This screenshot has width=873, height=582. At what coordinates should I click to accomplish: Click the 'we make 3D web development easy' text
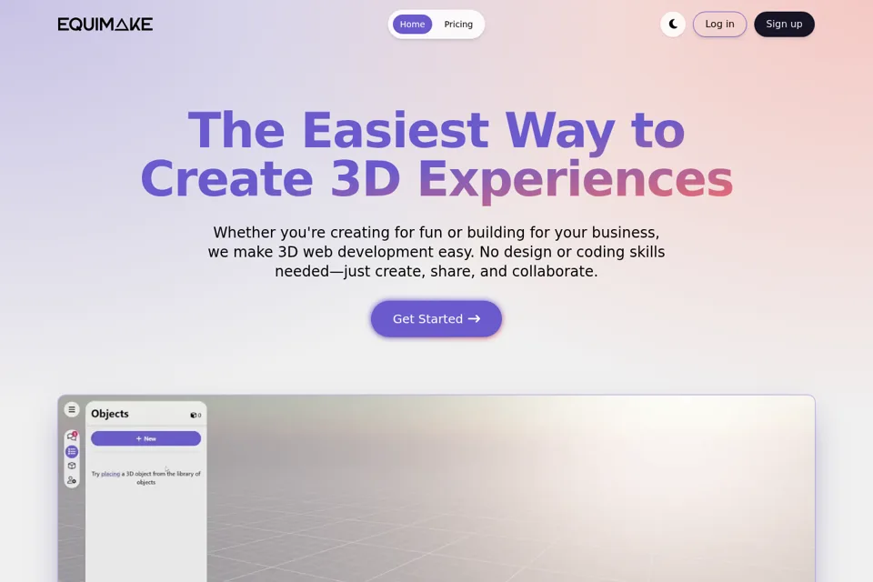[341, 252]
